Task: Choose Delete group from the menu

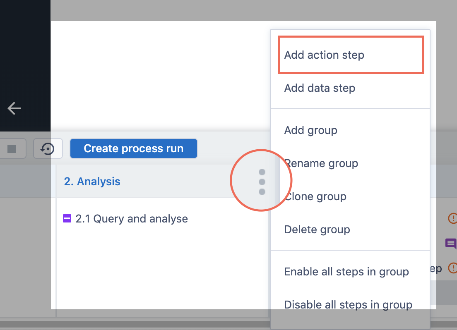Action: [317, 230]
